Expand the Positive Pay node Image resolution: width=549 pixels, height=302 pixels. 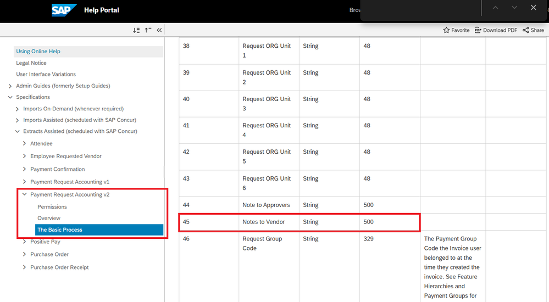(24, 242)
